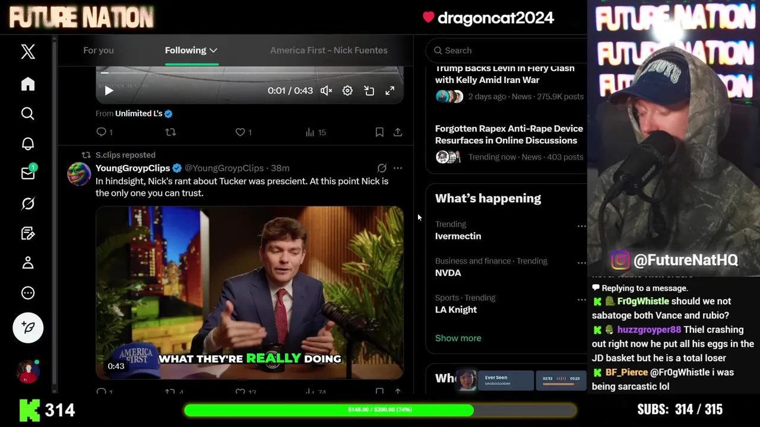The height and width of the screenshot is (427, 760).
Task: Open the sidebar icon below Grok
Action: point(28,233)
